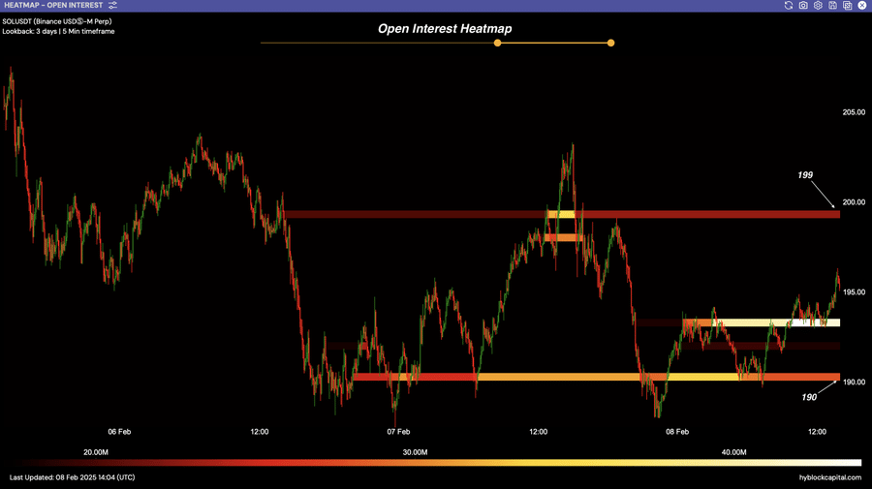
Task: Click the left handle of range slider
Action: click(498, 43)
